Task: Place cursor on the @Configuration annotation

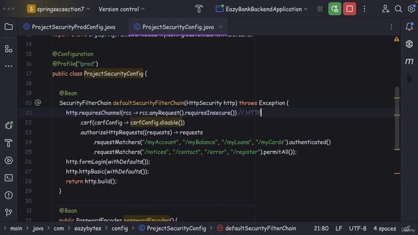Action: coord(72,54)
